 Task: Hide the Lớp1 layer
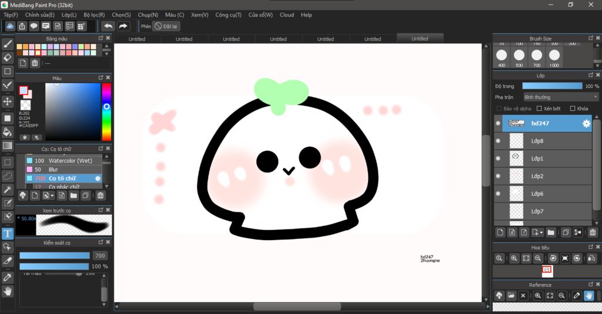(x=498, y=158)
